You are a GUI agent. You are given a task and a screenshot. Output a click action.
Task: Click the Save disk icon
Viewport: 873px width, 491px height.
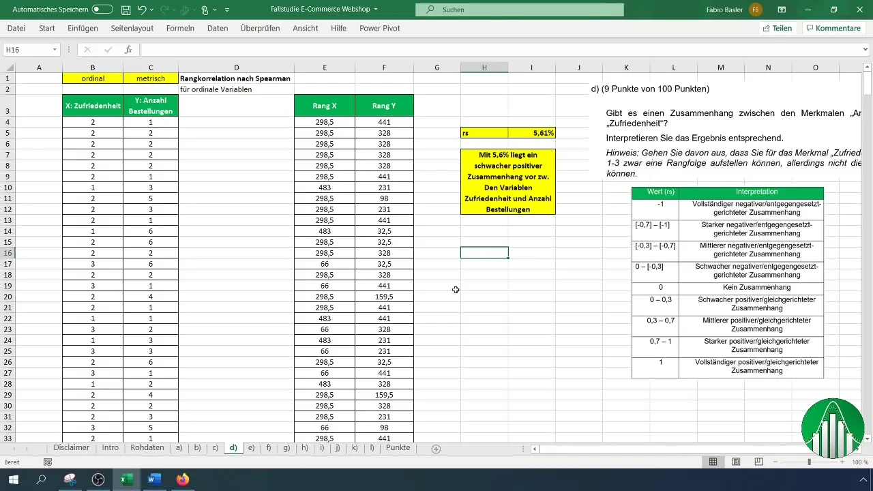[126, 10]
